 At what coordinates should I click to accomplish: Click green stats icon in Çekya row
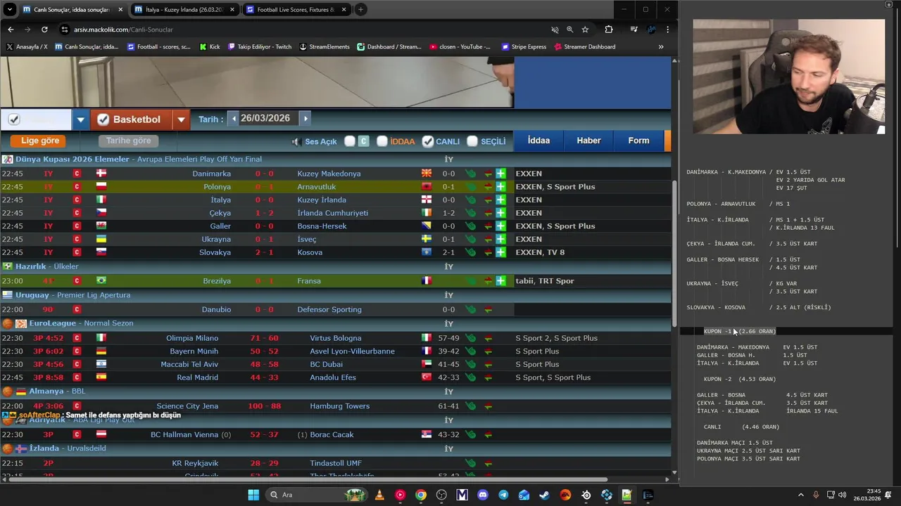tap(470, 213)
